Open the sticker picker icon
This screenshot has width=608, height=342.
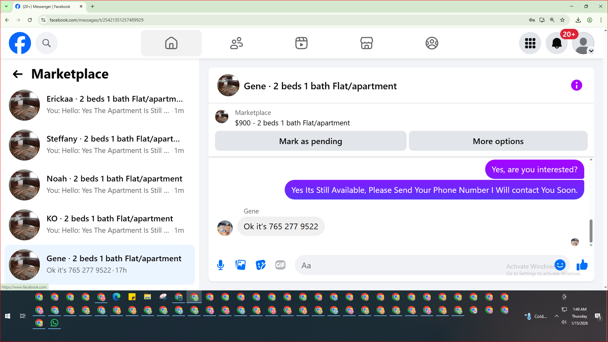tap(261, 265)
